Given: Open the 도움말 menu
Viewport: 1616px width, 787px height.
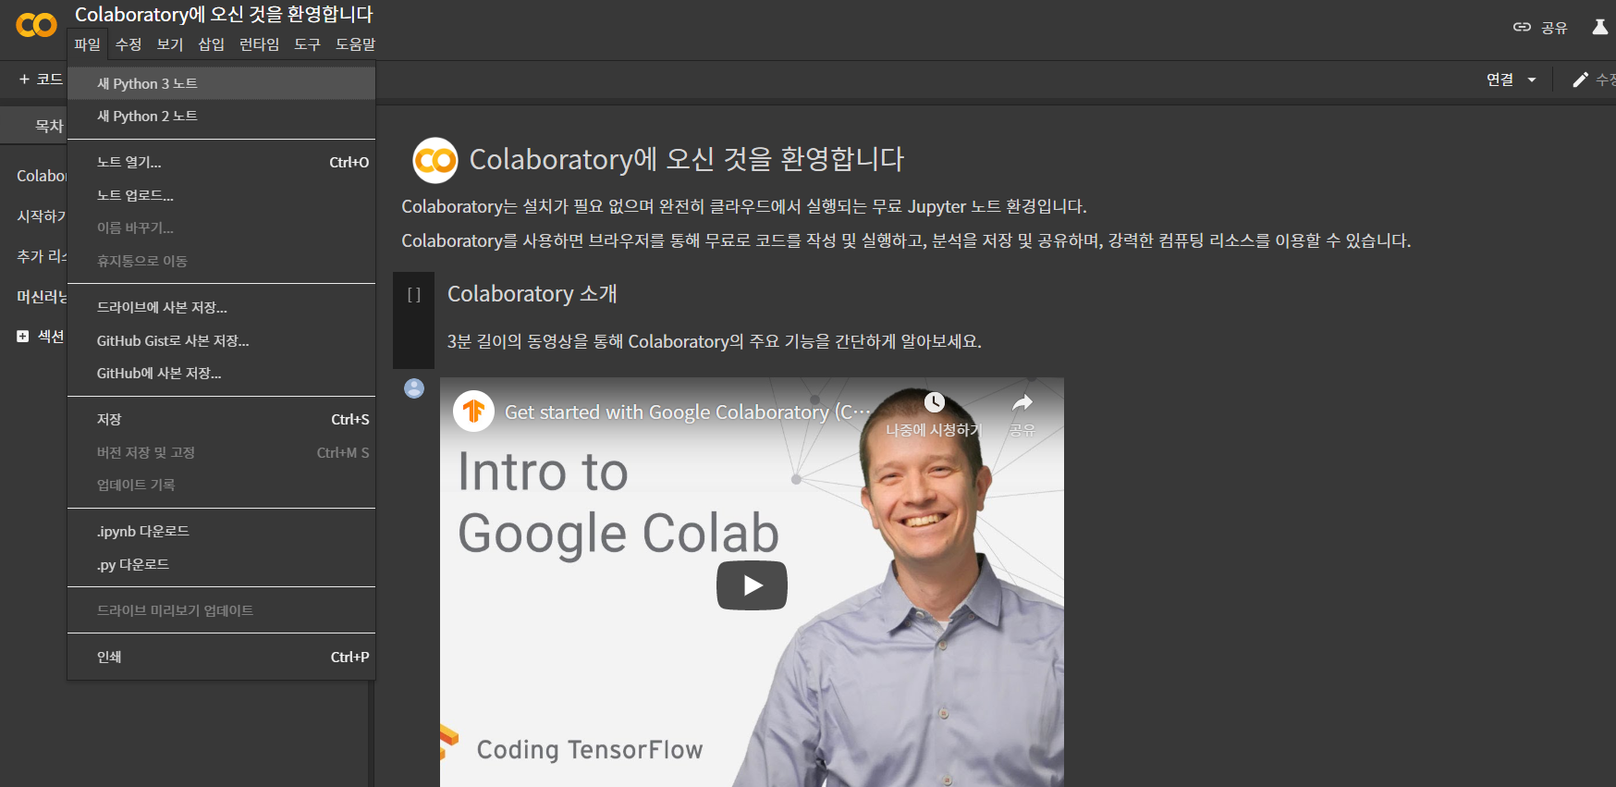Looking at the screenshot, I should pos(355,44).
